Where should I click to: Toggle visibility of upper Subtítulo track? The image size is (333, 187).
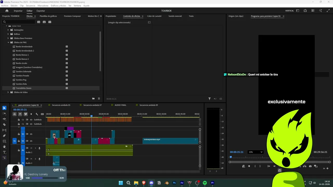pos(31,120)
